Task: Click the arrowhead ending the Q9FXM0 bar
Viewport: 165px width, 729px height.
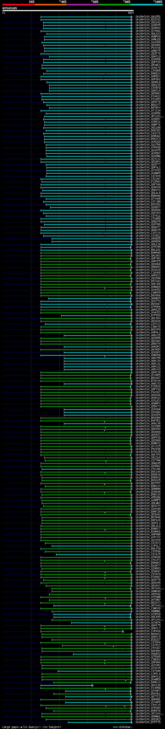Action: point(131,258)
